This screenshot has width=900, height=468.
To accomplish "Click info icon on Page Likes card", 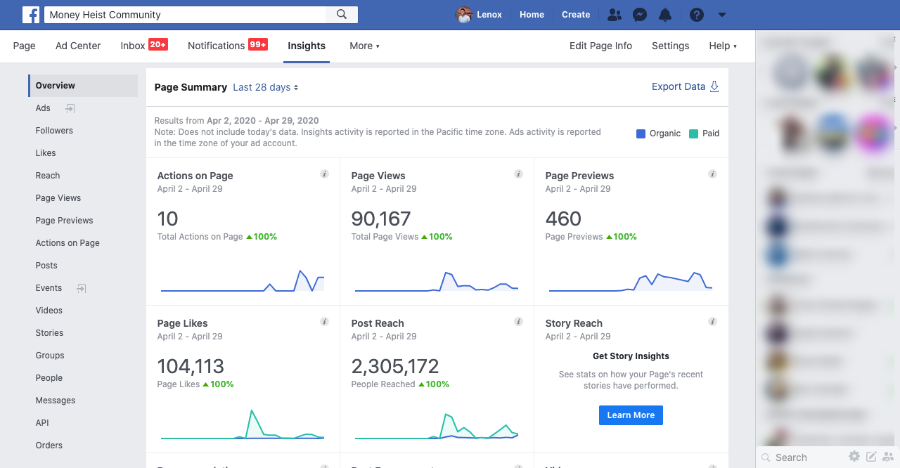I will click(x=324, y=322).
